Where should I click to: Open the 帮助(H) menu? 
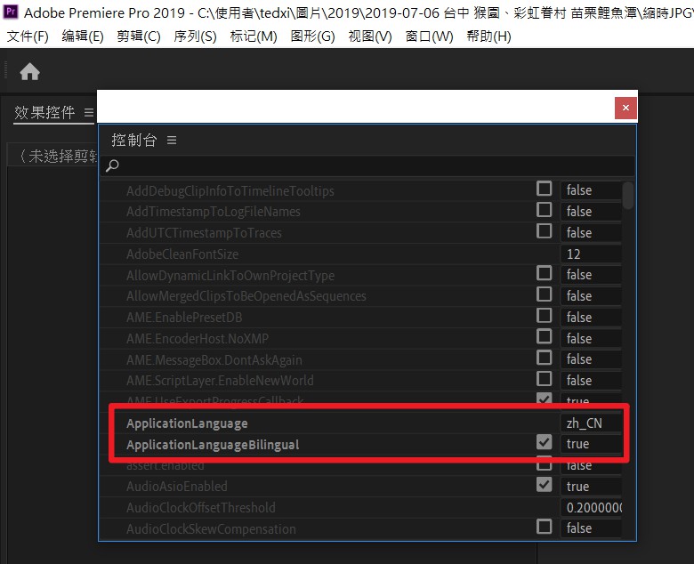488,36
